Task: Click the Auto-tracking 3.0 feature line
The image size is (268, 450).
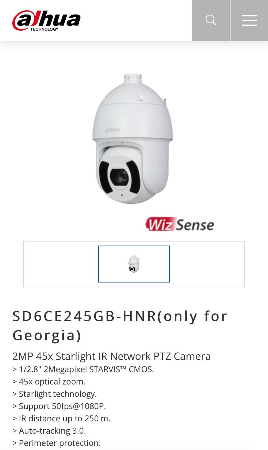Action: point(49,431)
